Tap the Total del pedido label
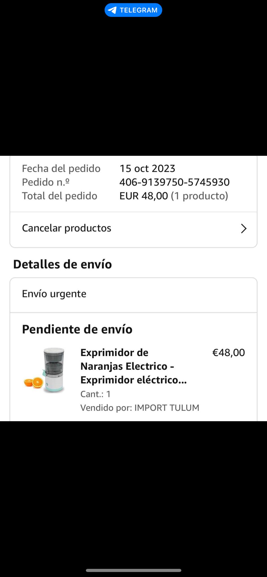Screen dimensions: 267x577 (59, 196)
